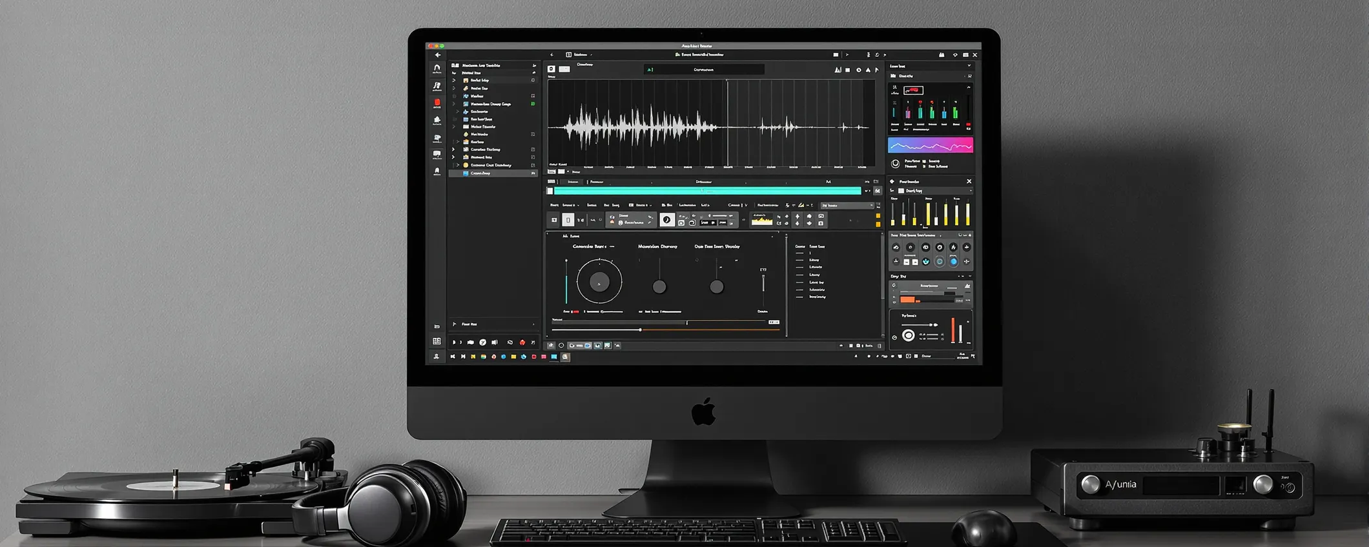
Task: Toggle the white square left of cyan clip
Action: [x=550, y=191]
